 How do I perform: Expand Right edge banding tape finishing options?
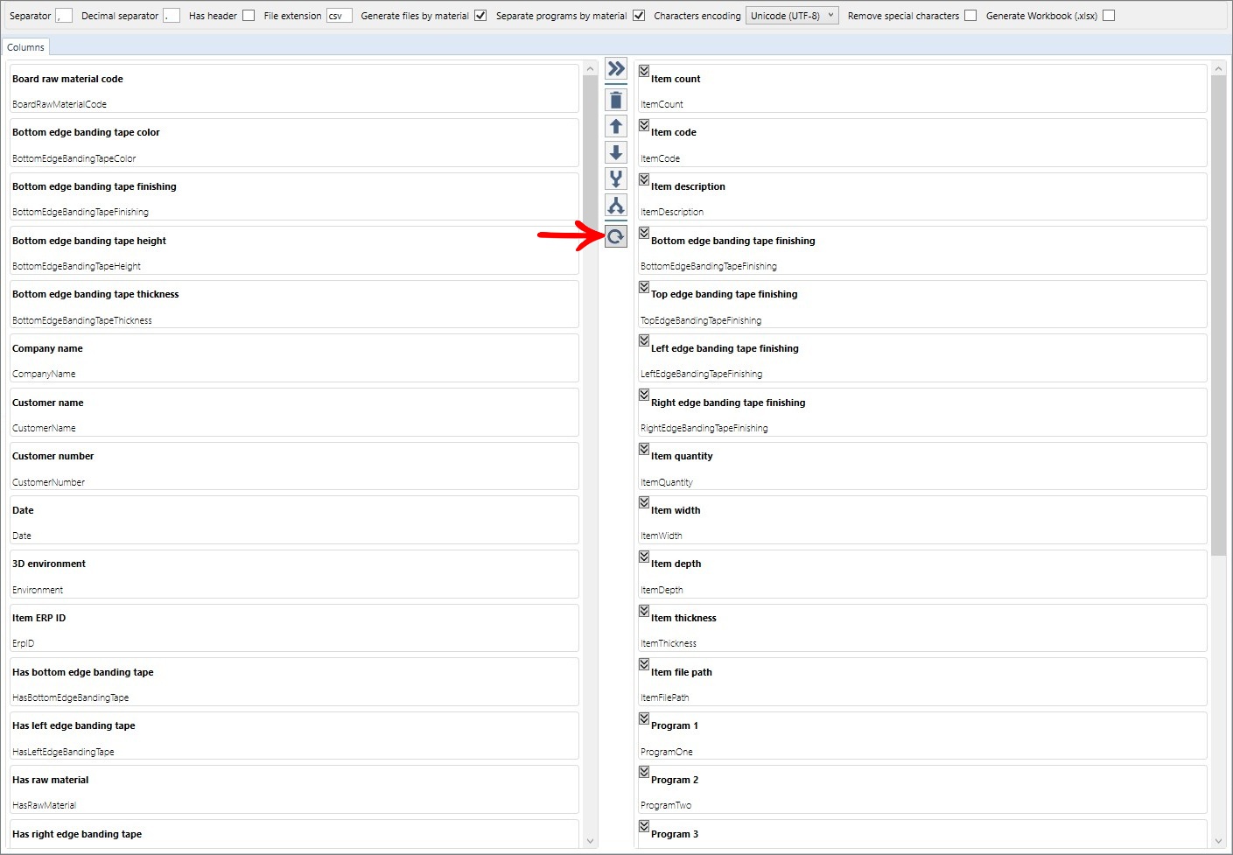(x=644, y=395)
